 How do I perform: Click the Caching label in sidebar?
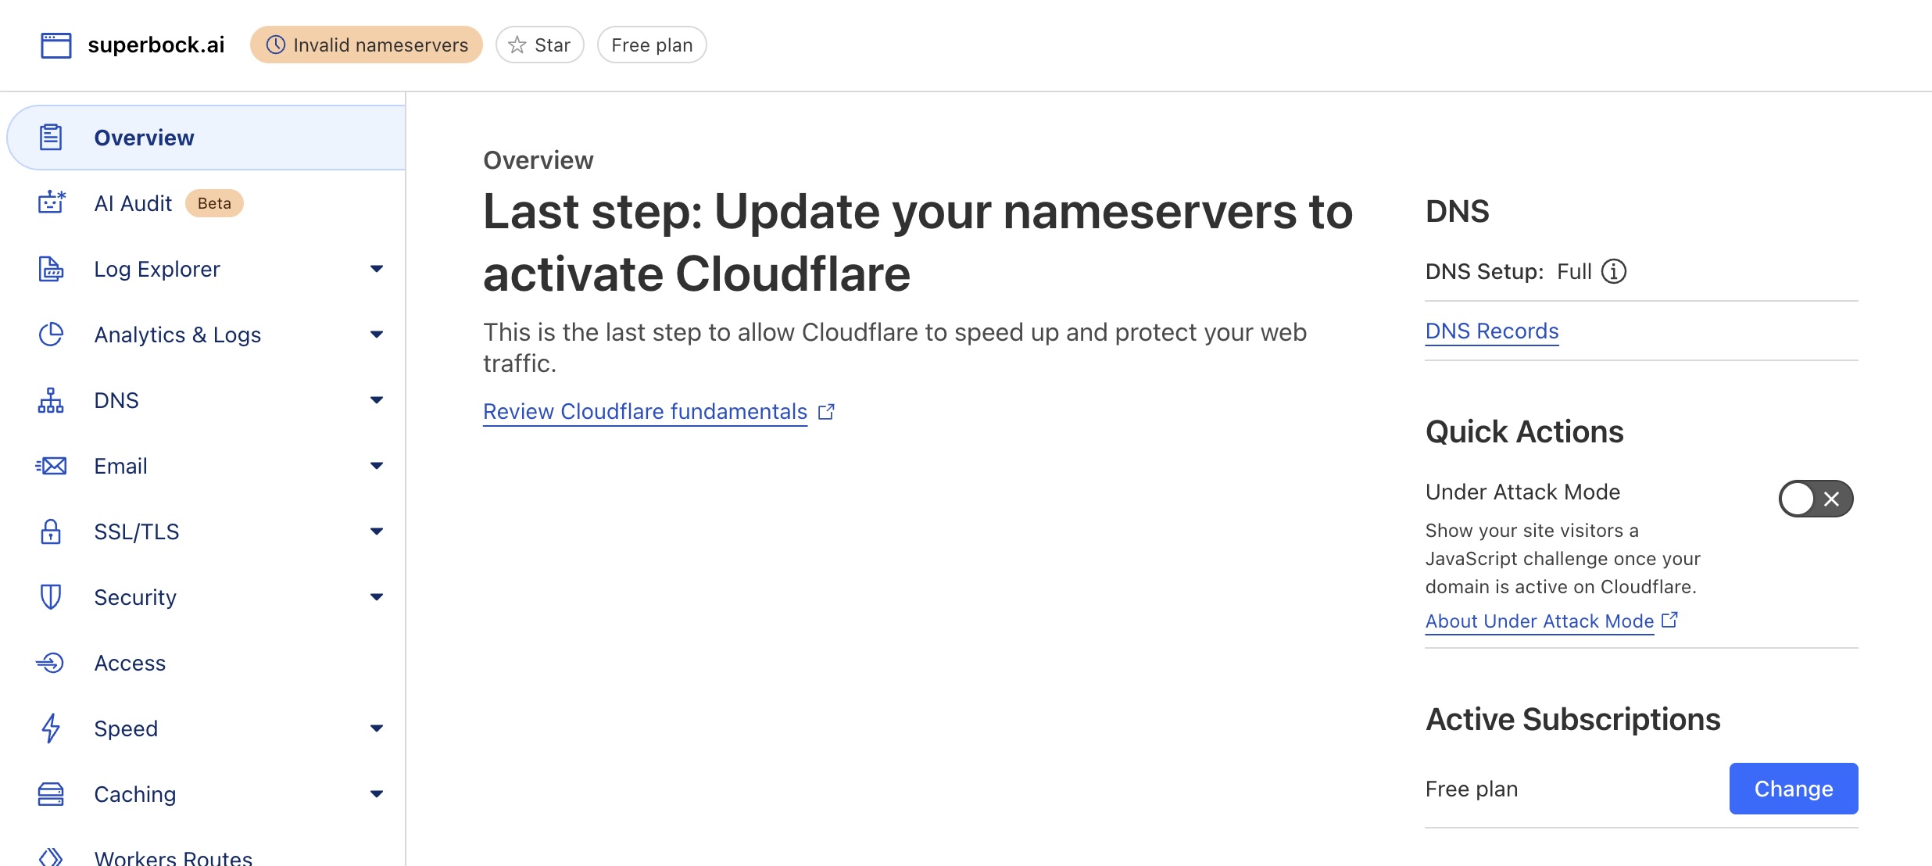coord(135,794)
